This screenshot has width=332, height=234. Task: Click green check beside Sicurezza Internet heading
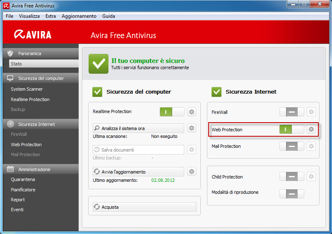(217, 92)
